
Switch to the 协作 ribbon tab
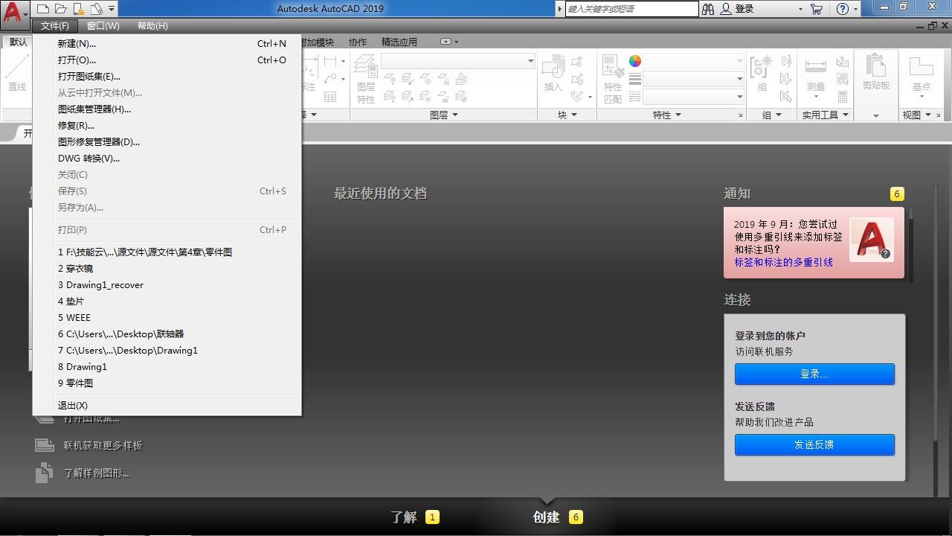coord(358,42)
